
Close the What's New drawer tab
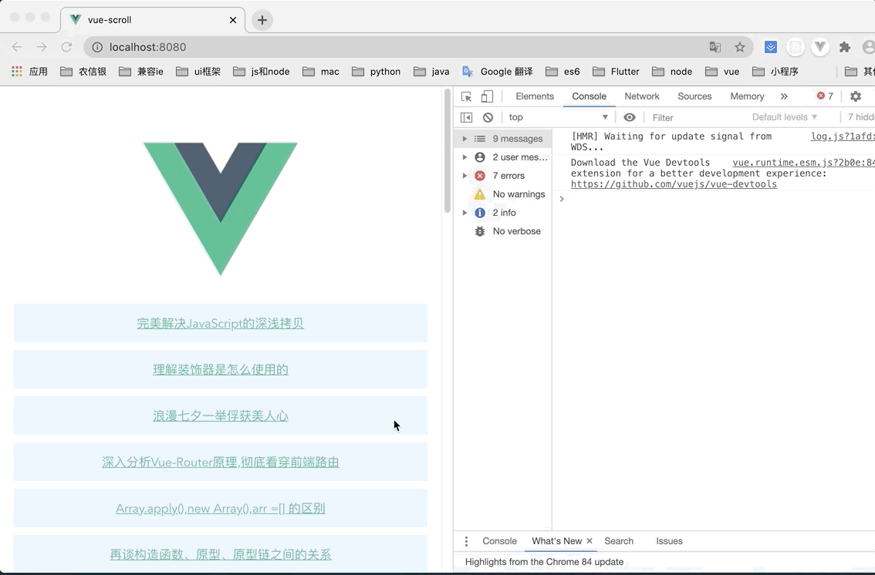(590, 541)
